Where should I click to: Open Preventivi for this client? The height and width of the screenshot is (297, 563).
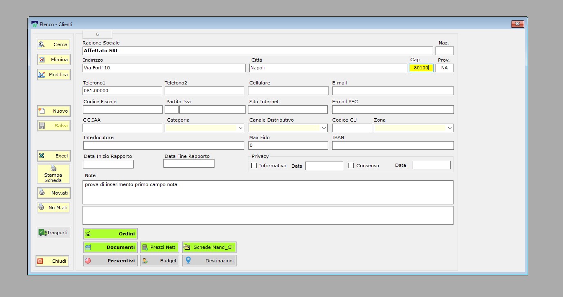coord(110,261)
